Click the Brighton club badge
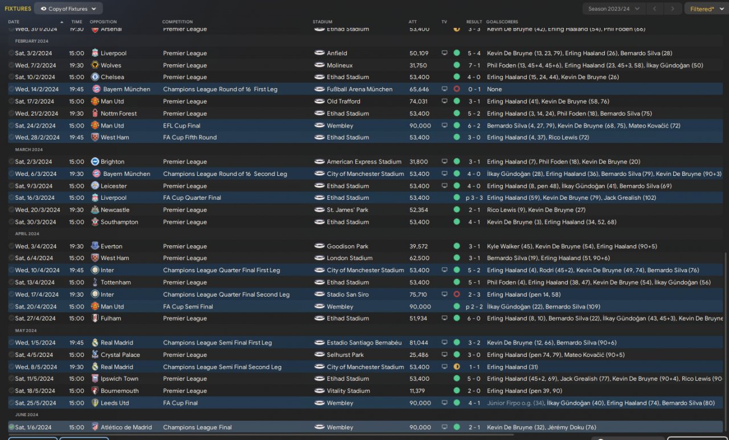Image resolution: width=729 pixels, height=440 pixels. tap(95, 162)
